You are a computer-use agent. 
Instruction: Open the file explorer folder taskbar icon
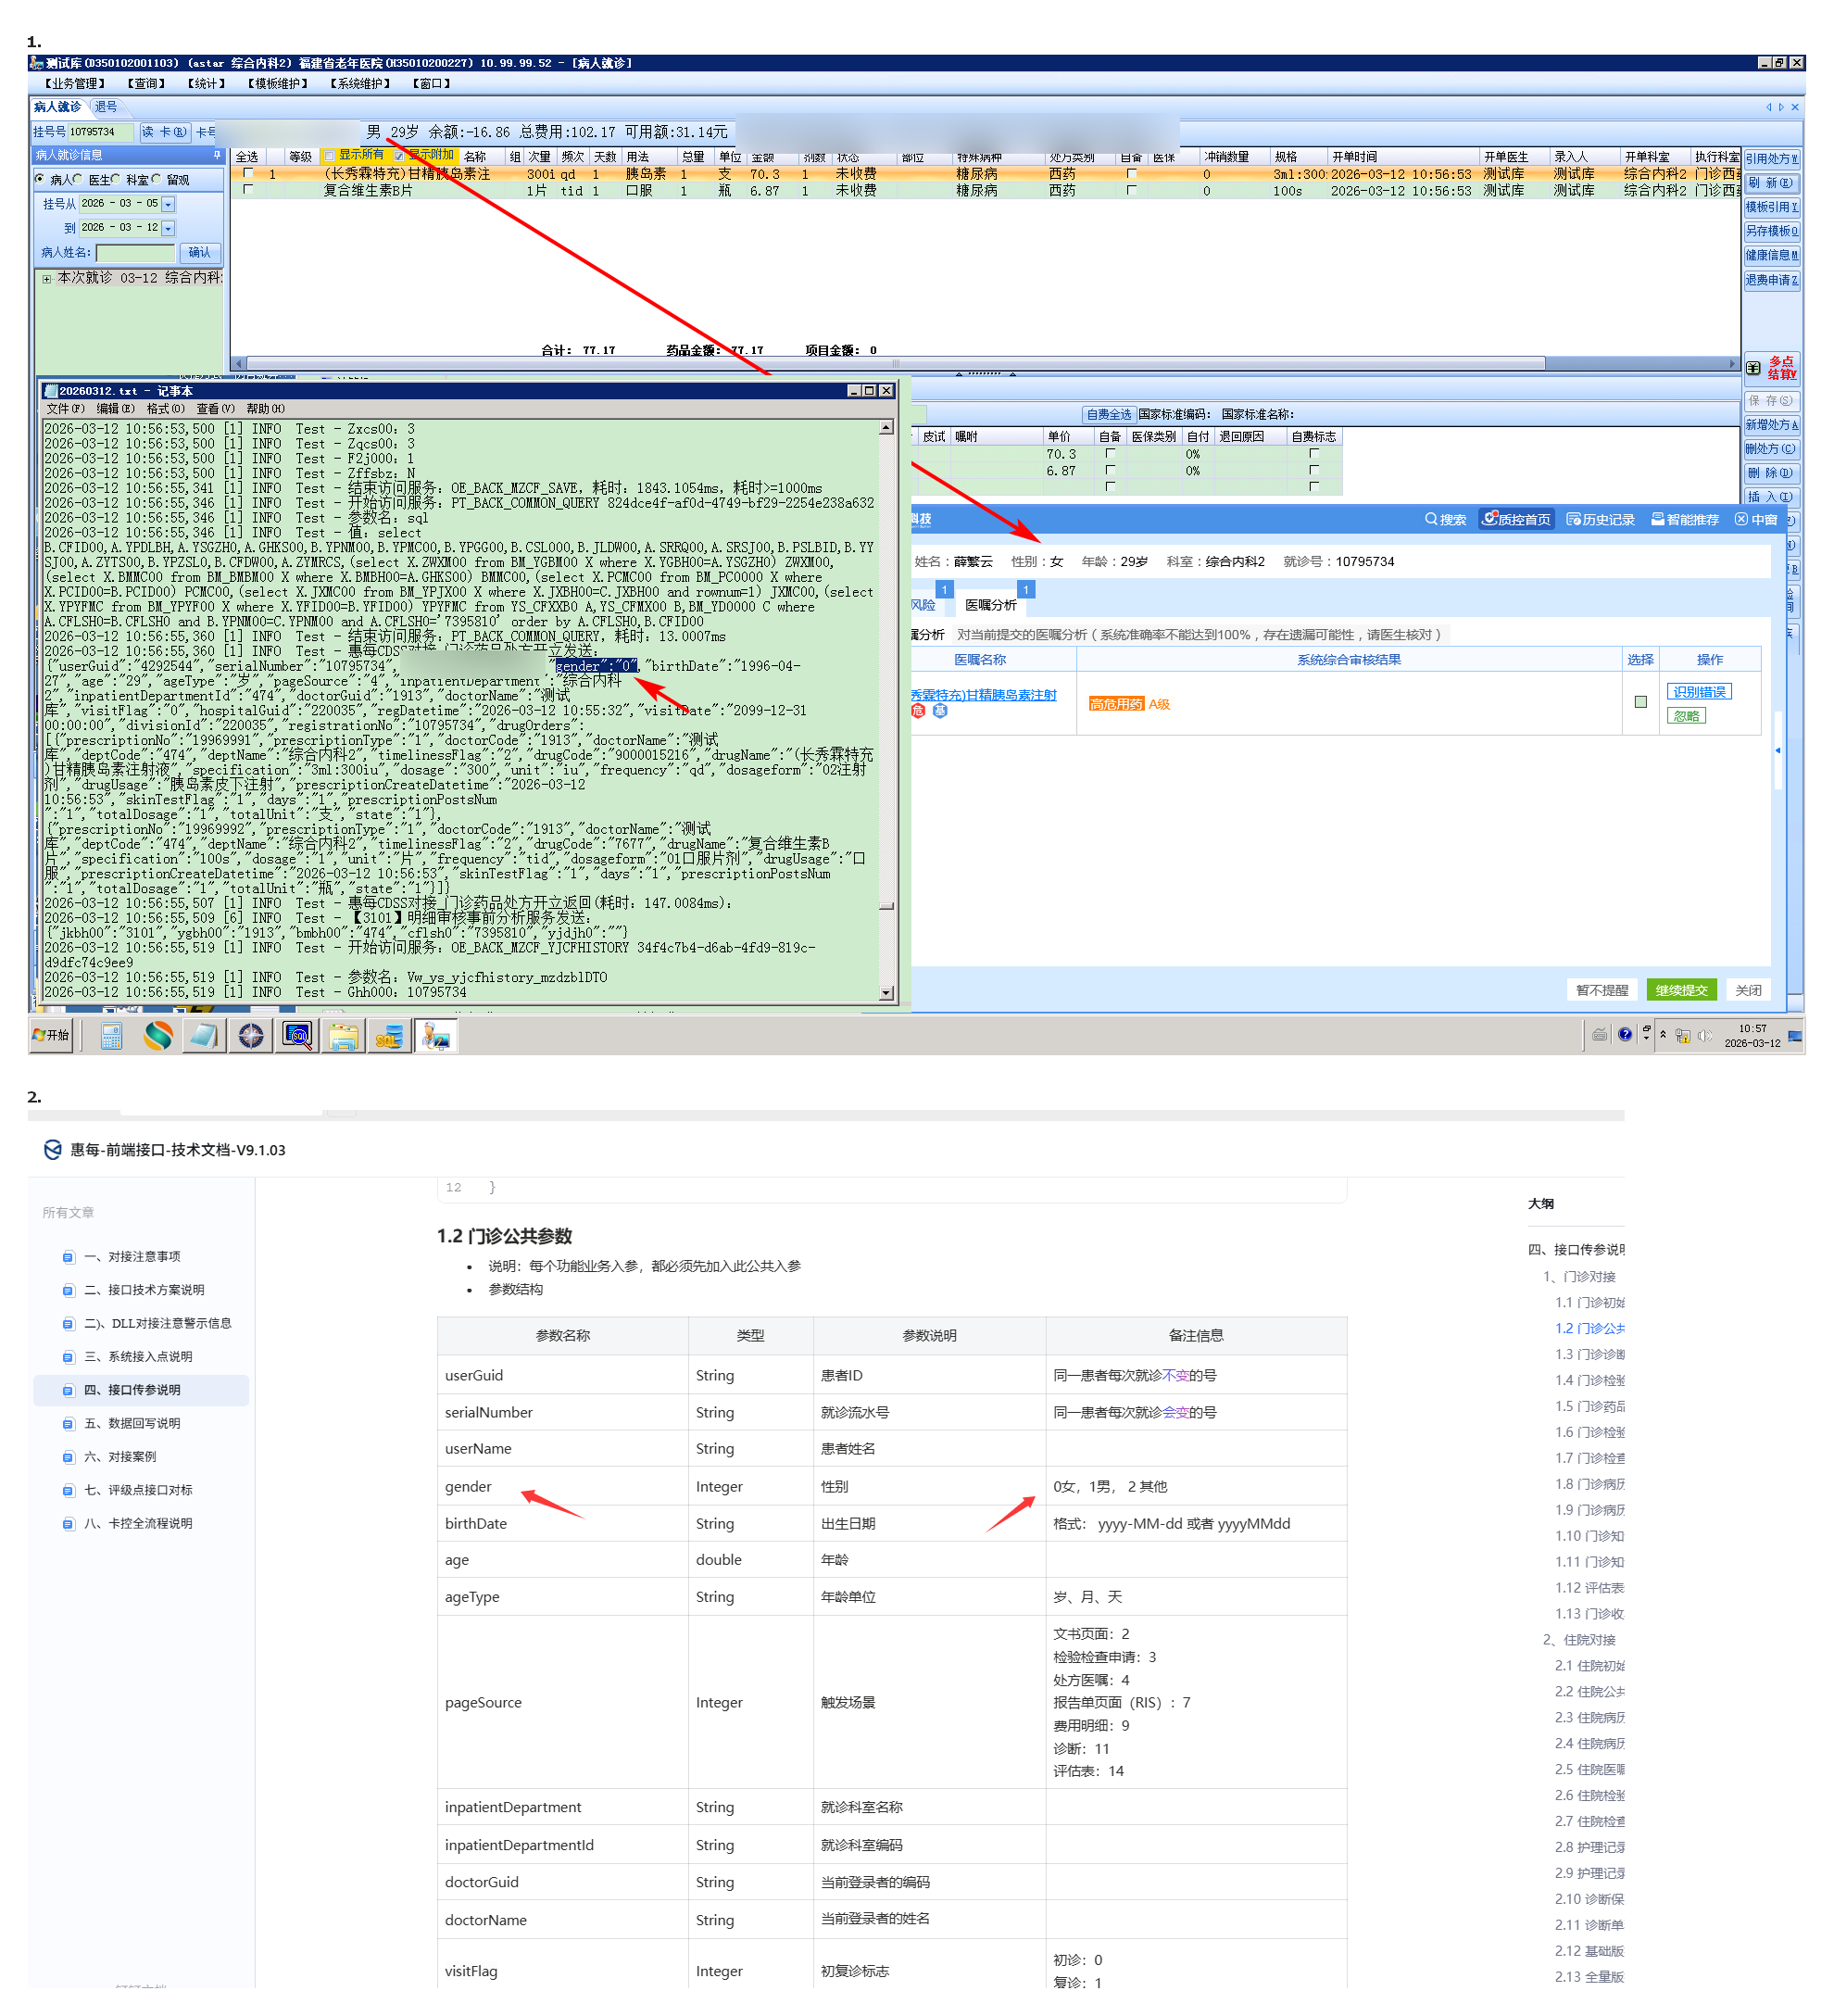tap(343, 1037)
